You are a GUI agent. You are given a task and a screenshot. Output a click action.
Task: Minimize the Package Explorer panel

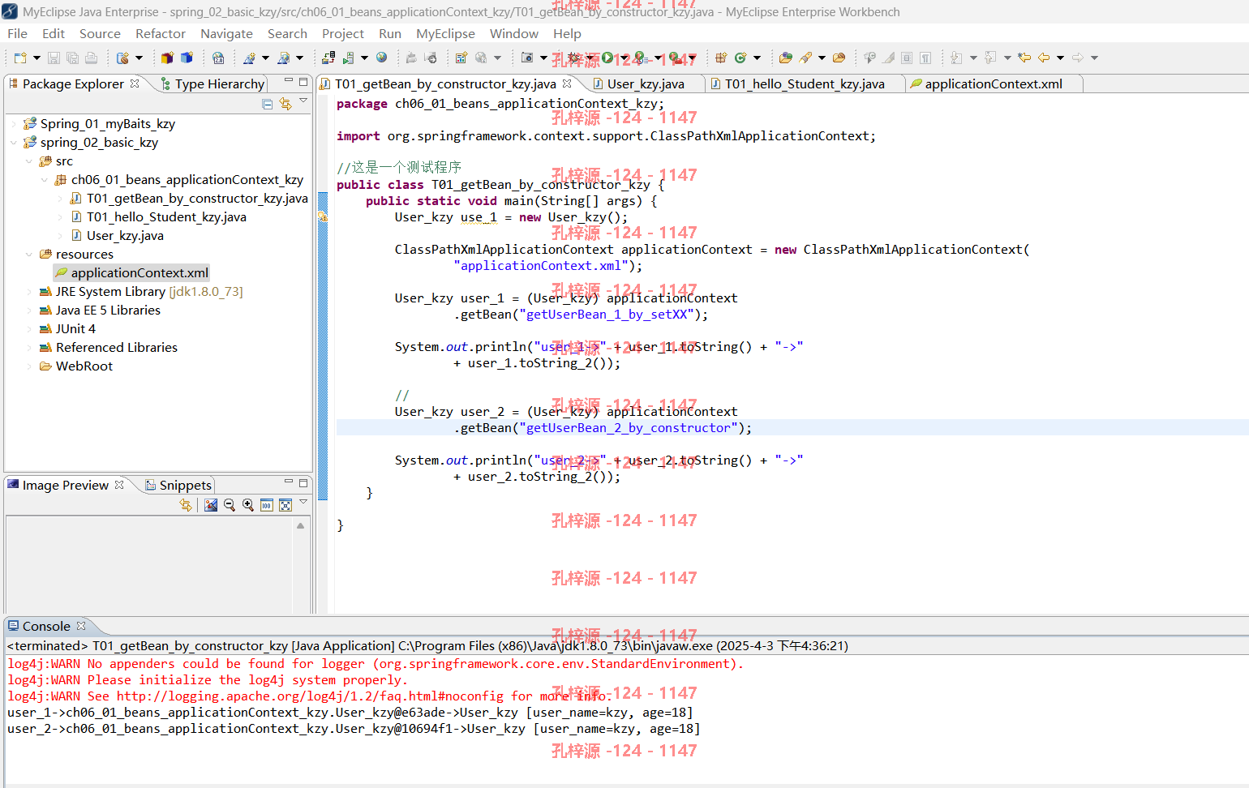point(288,81)
